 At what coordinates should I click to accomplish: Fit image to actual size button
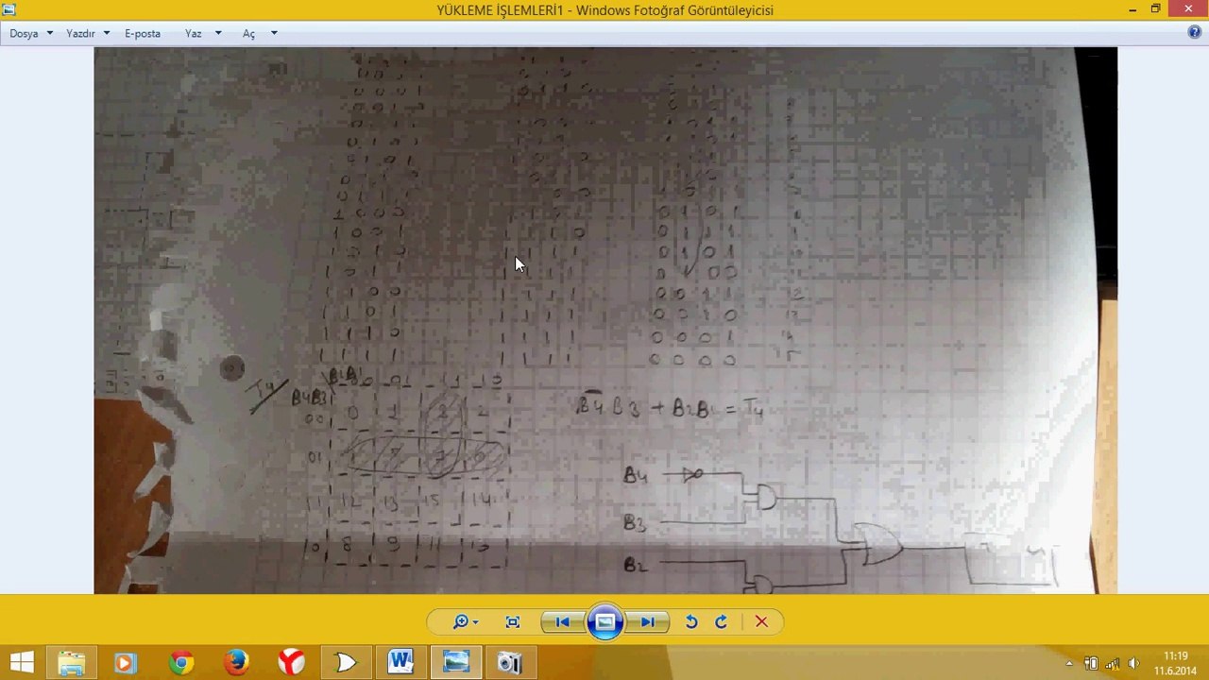pos(513,621)
